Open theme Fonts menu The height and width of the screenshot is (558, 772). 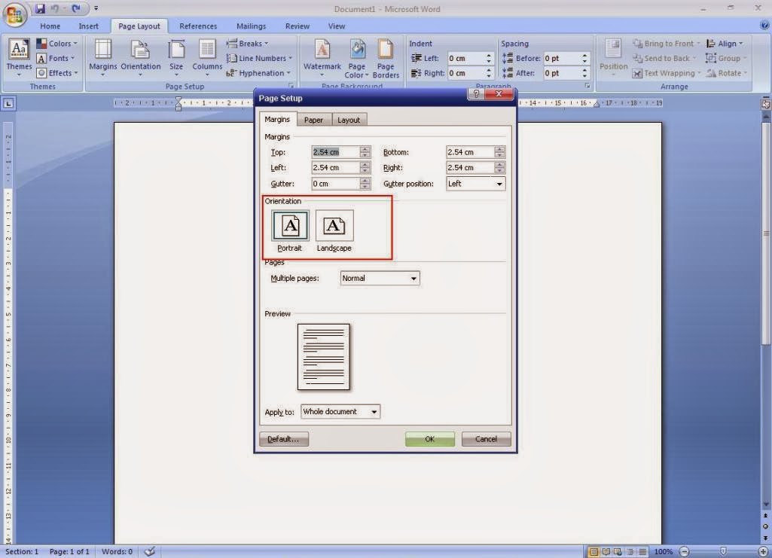click(56, 58)
